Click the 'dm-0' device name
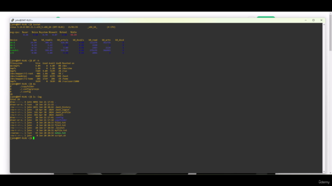The width and height of the screenshot is (332, 186). (12, 42)
